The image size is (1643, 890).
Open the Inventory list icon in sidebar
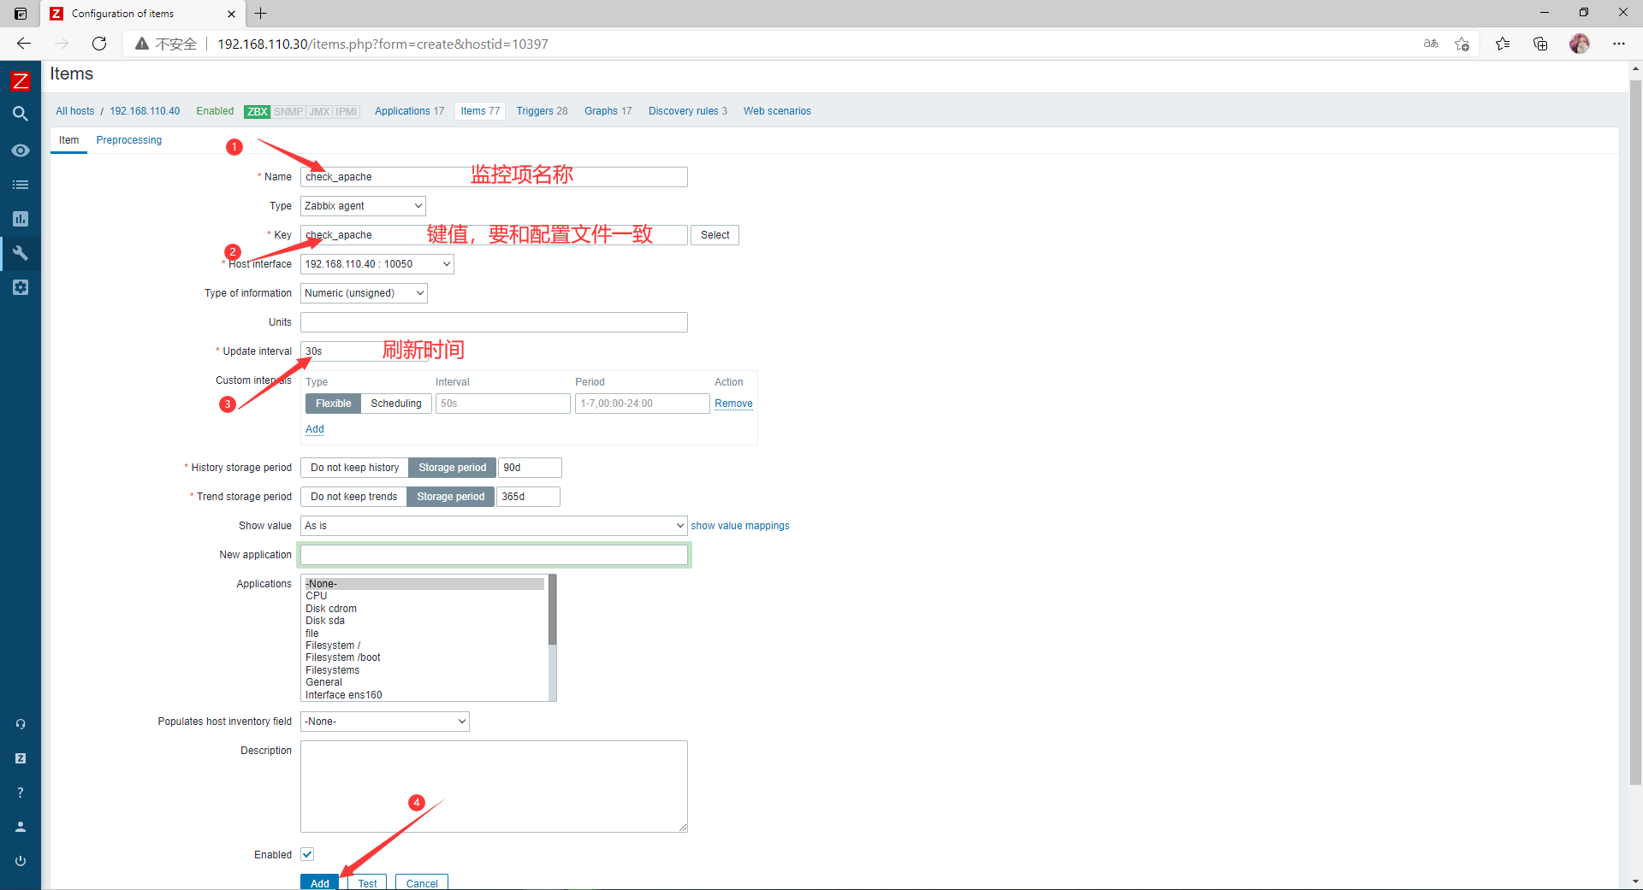click(21, 185)
